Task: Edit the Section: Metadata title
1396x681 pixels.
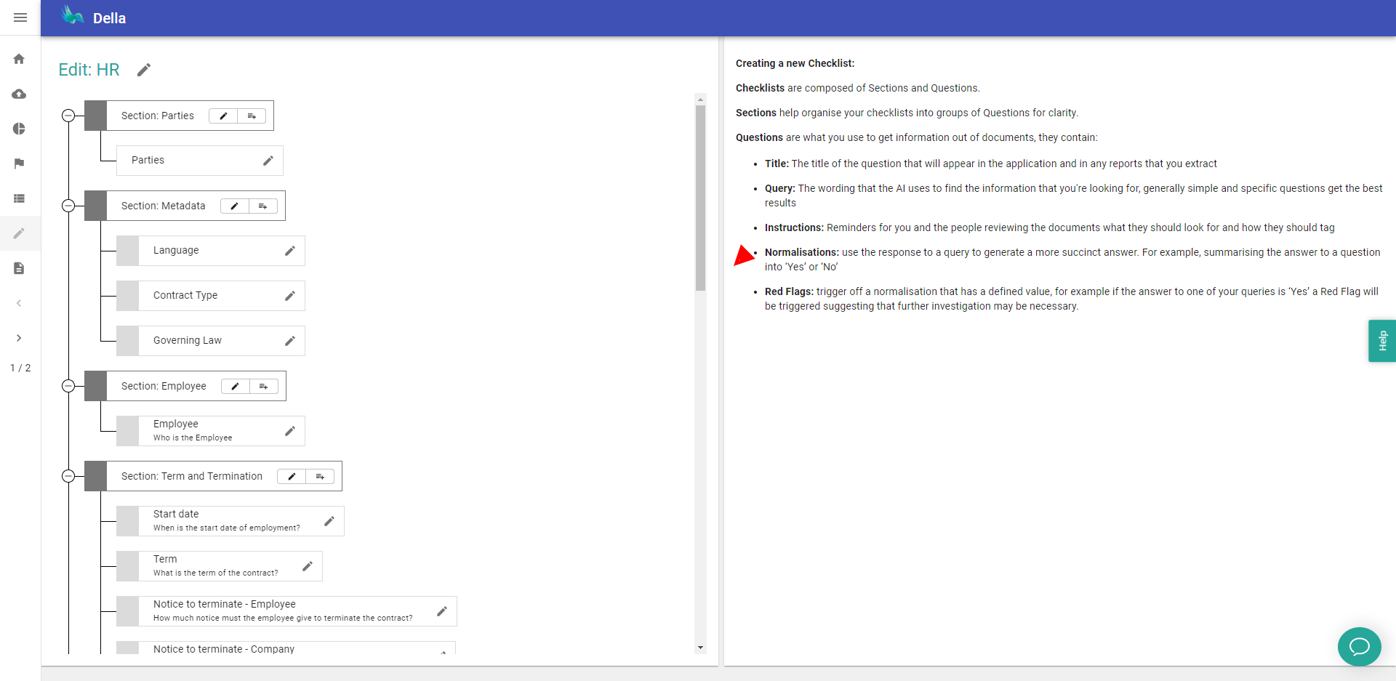Action: point(235,206)
